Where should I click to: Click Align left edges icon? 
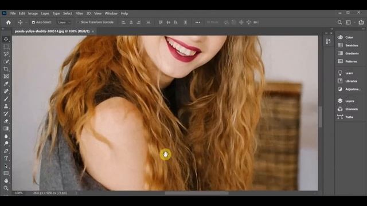[x=124, y=22]
